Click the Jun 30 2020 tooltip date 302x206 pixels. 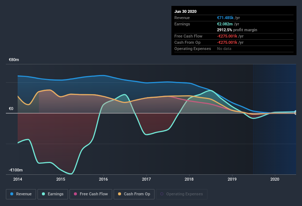(185, 11)
